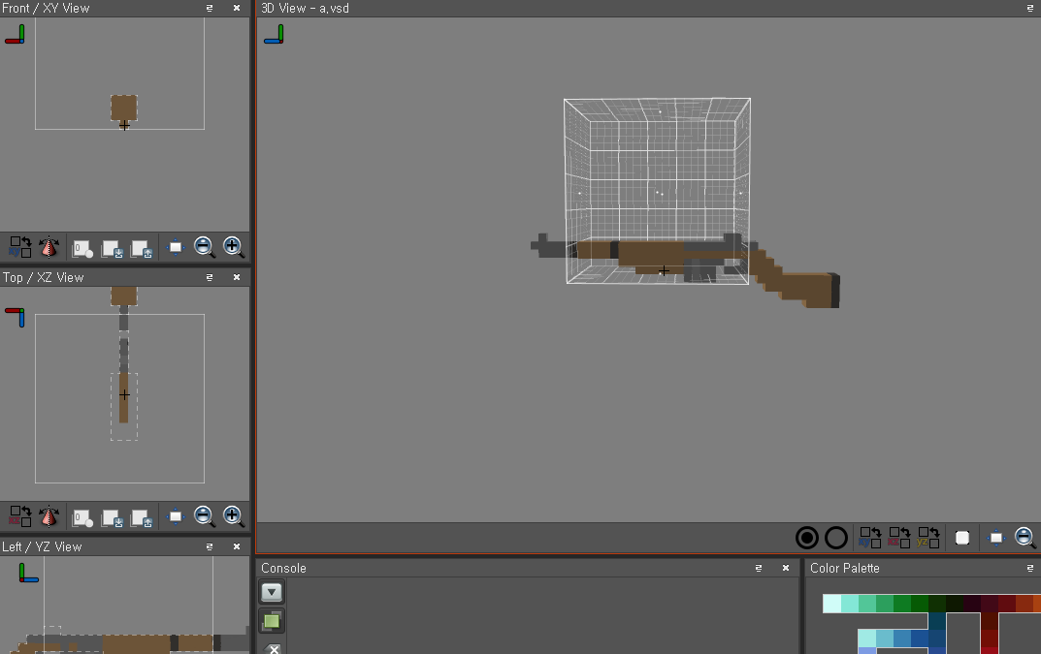Click the Console panel title
Viewport: 1041px width, 654px height.
tap(283, 569)
